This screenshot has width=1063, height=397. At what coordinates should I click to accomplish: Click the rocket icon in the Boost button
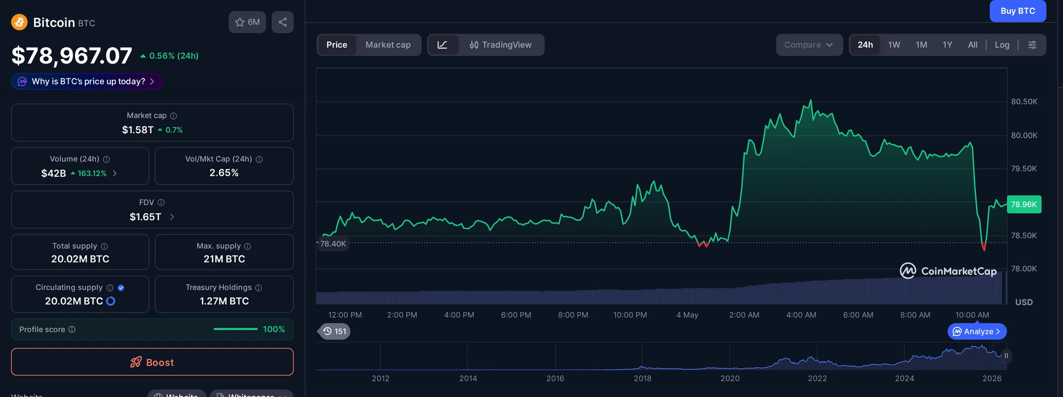136,362
